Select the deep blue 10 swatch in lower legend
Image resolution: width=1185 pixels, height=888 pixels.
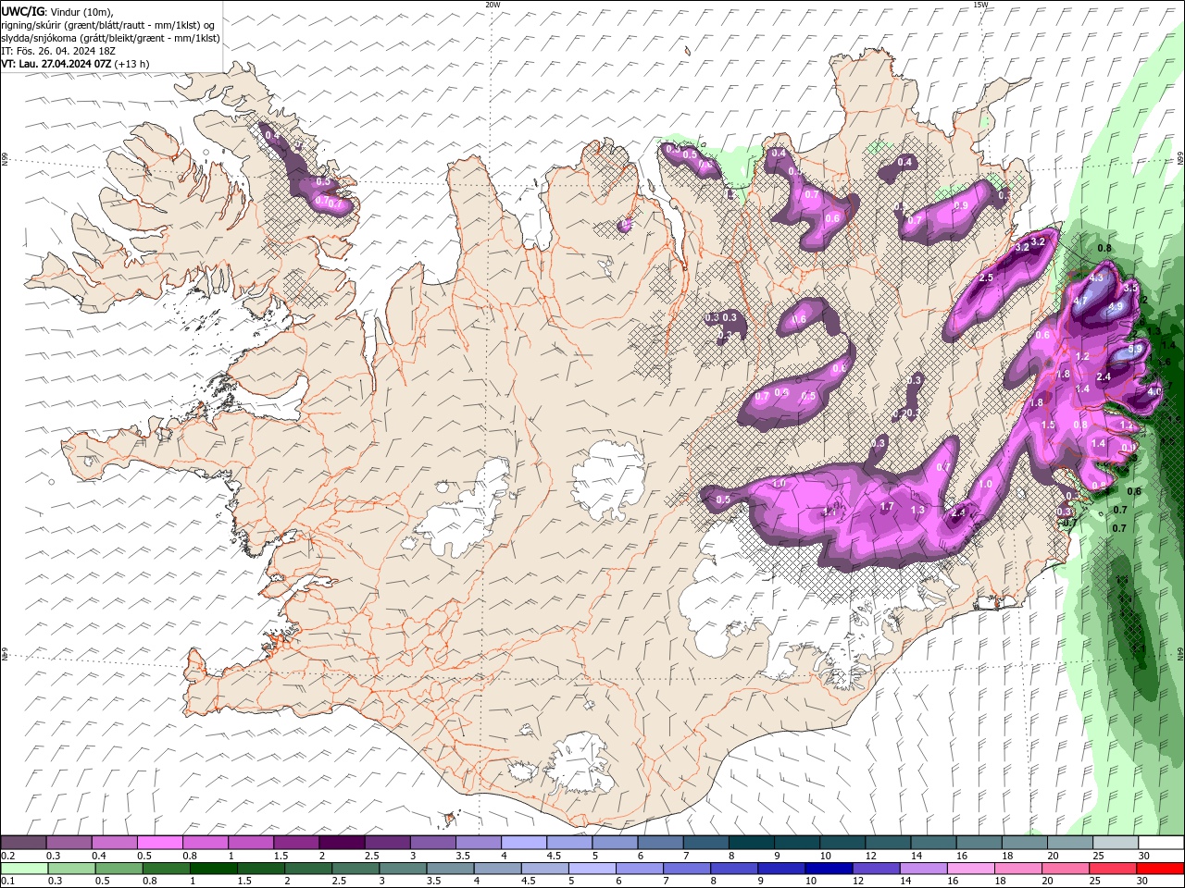[x=829, y=869]
